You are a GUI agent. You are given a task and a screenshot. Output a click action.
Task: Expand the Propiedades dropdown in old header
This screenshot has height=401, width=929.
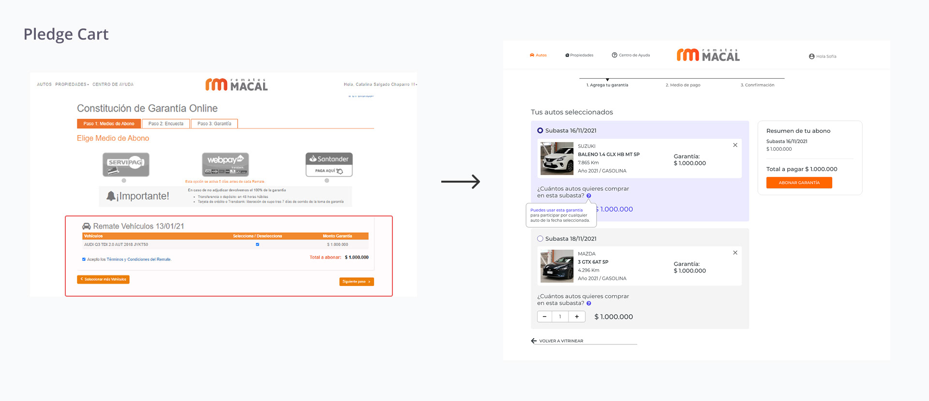click(72, 85)
